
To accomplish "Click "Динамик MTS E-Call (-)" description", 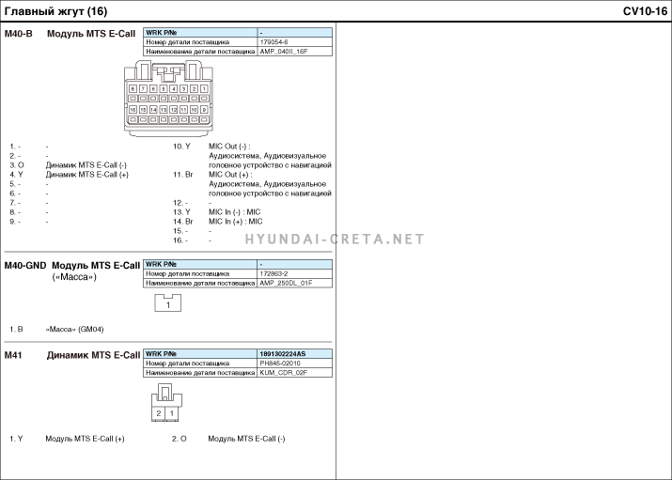I will (x=86, y=164).
